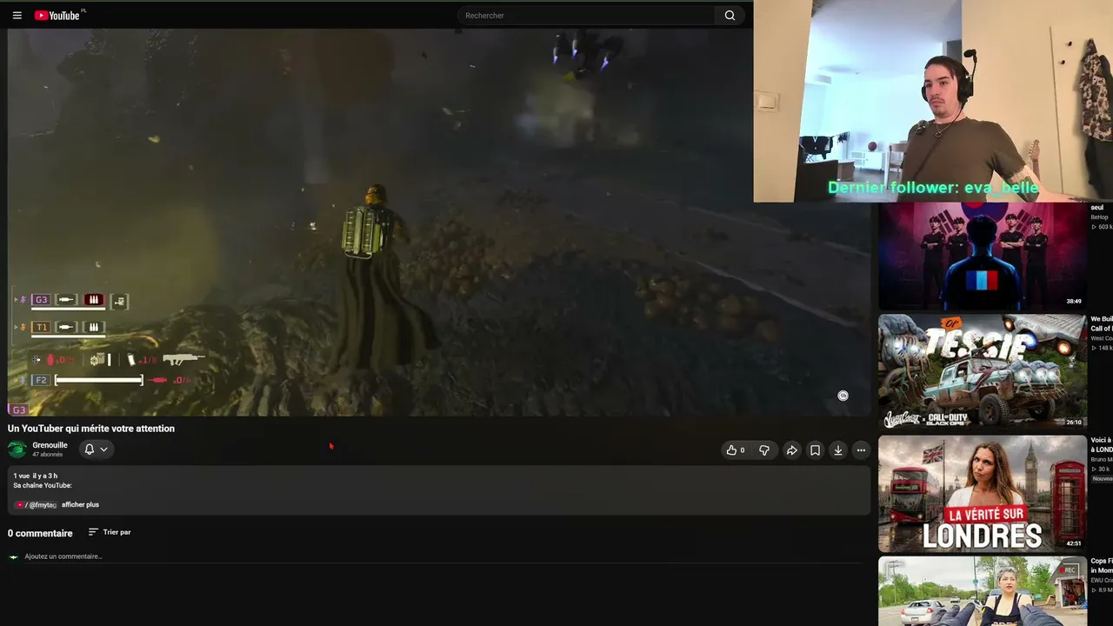Image resolution: width=1113 pixels, height=626 pixels.
Task: Dislike the video with thumbs down
Action: (764, 450)
